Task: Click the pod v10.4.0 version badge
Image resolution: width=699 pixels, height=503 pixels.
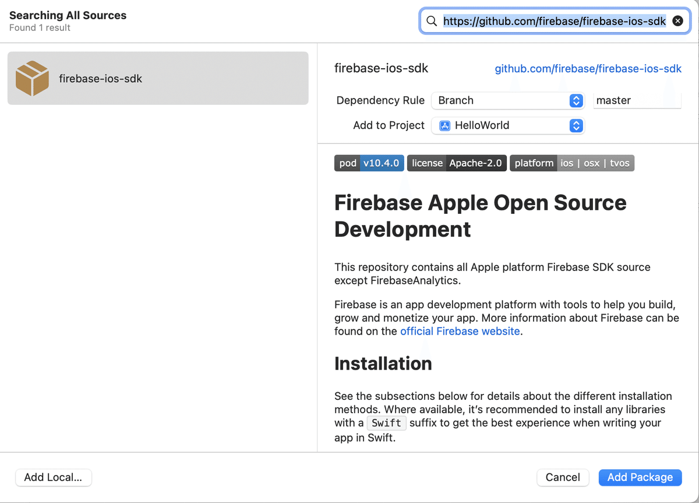Action: point(369,163)
